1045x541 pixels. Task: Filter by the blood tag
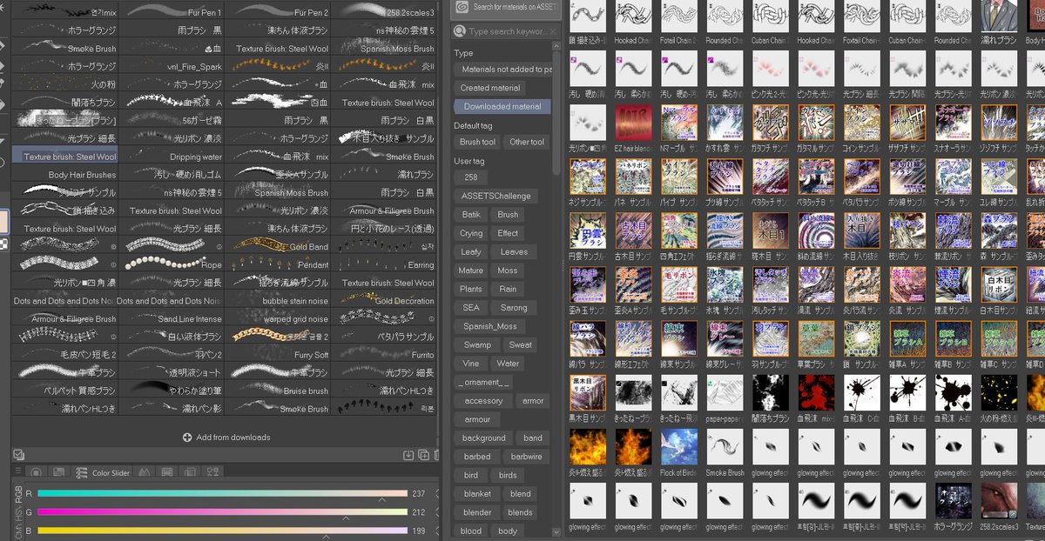point(471,531)
